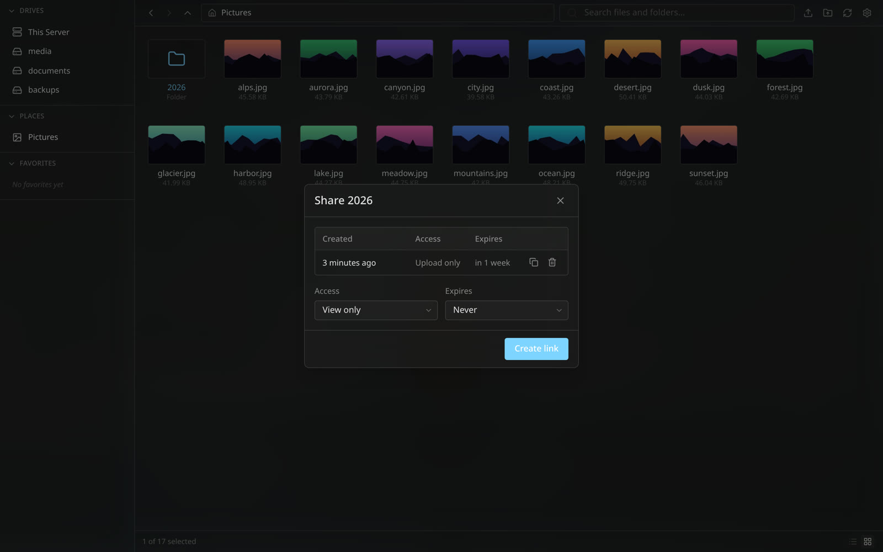Image resolution: width=883 pixels, height=552 pixels.
Task: Click the Create link button
Action: (x=536, y=349)
